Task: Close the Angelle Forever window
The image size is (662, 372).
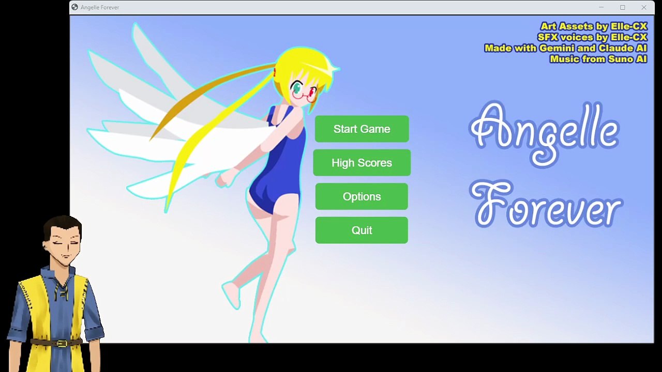Action: (x=644, y=7)
